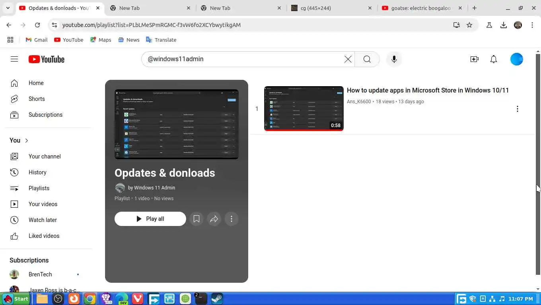Launch Steam from the taskbar
The height and width of the screenshot is (305, 541).
coord(217,299)
